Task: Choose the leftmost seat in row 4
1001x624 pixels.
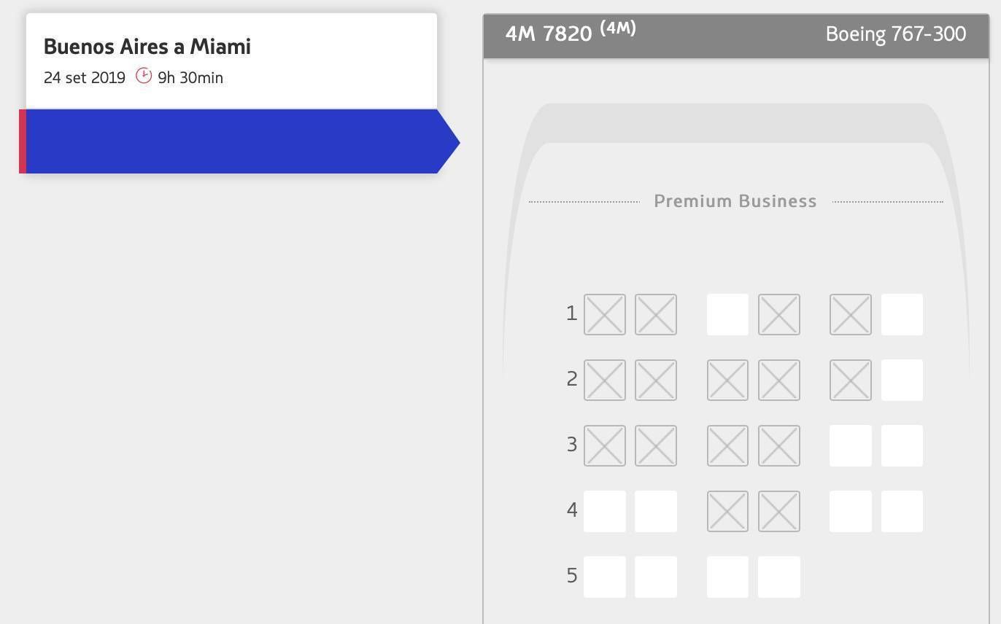Action: point(605,512)
